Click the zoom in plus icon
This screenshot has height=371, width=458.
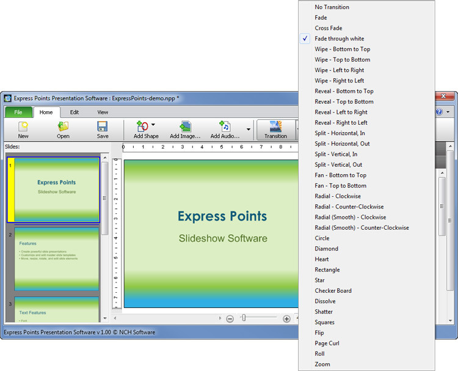click(x=286, y=319)
